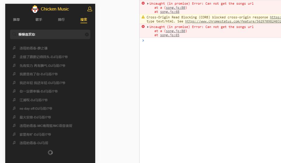This screenshot has width=281, height=163.
Task: Open song.js:80 link above song.js:65
Action: pos(176,31)
